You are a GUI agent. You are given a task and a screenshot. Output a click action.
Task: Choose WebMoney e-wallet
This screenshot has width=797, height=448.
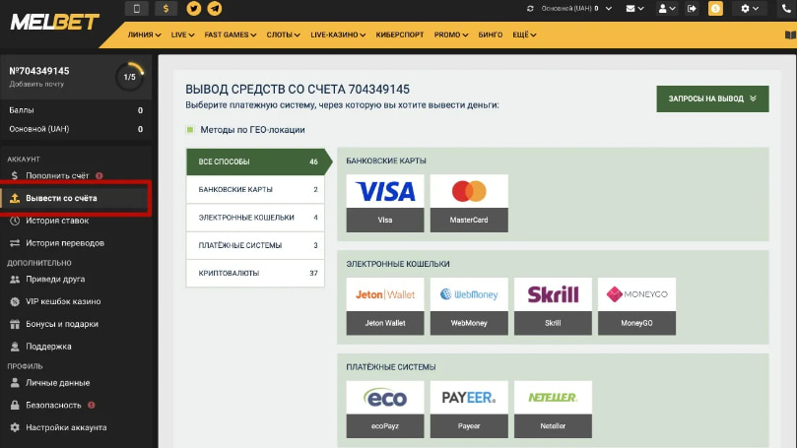469,306
